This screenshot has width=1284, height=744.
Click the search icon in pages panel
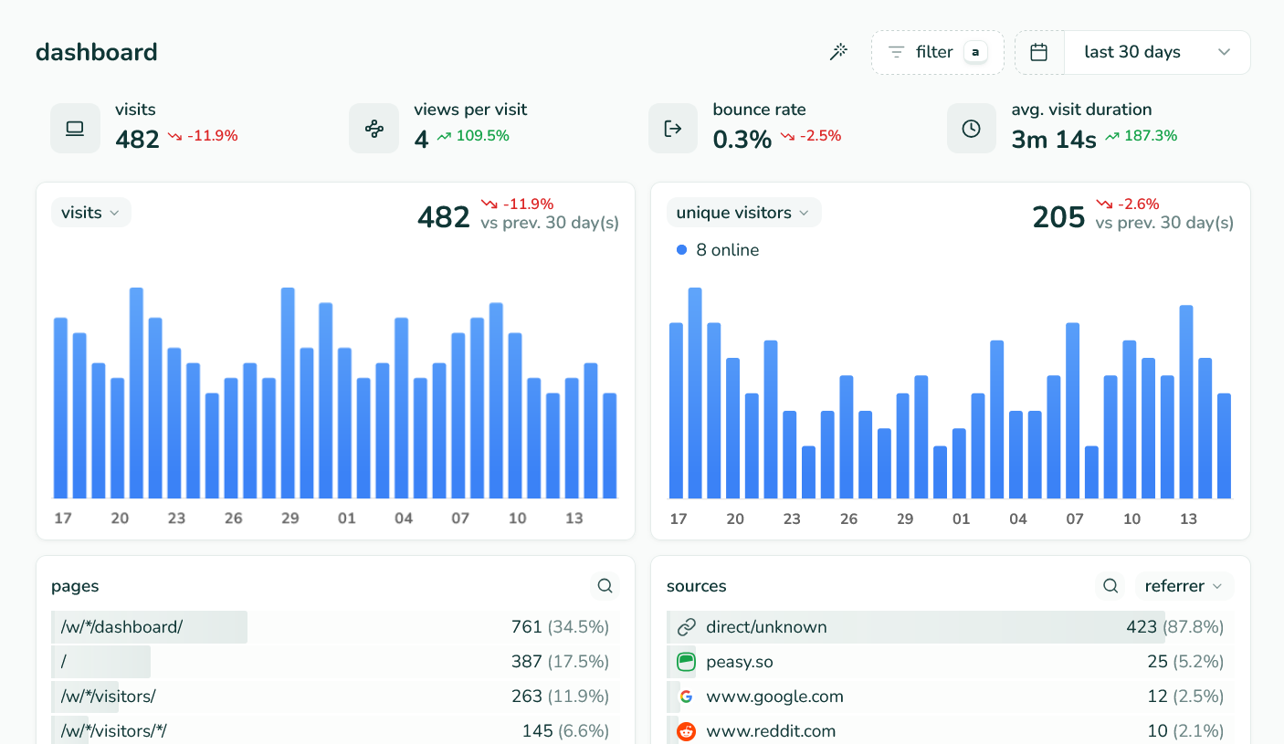(605, 586)
